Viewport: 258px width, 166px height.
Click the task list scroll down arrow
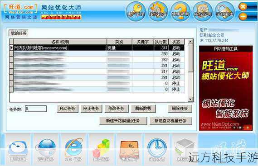[x=190, y=99]
